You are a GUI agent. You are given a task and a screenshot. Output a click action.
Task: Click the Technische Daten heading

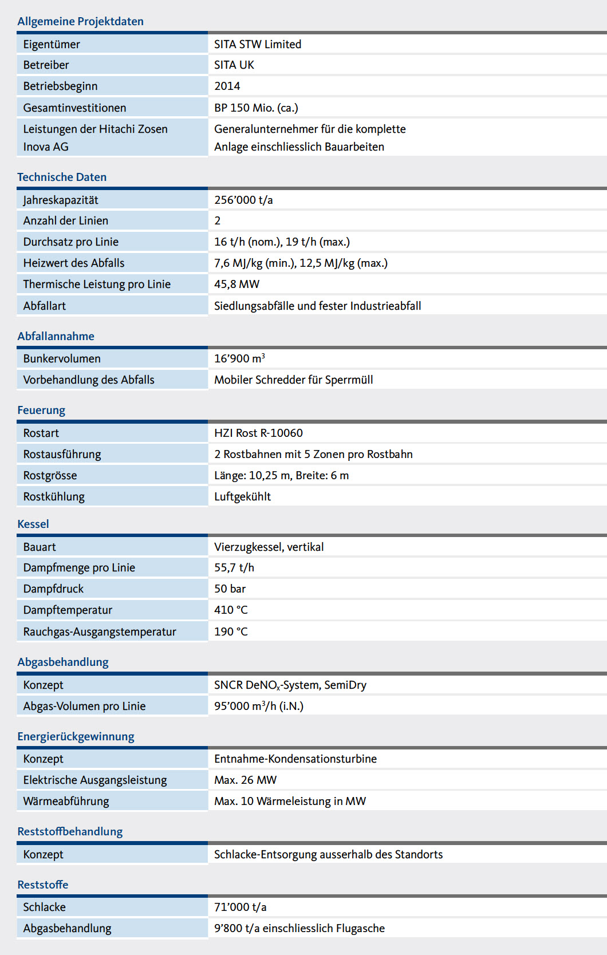pos(62,177)
